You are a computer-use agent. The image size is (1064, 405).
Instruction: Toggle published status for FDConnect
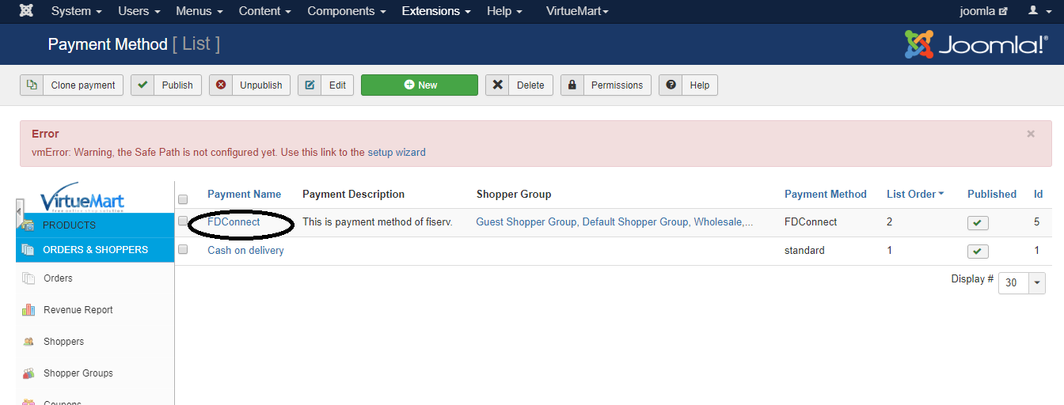coord(978,223)
